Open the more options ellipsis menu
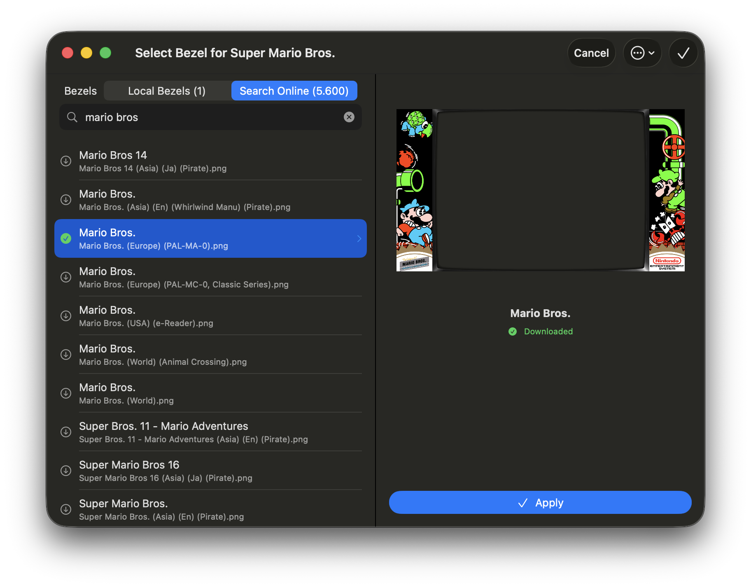This screenshot has height=588, width=751. point(642,53)
